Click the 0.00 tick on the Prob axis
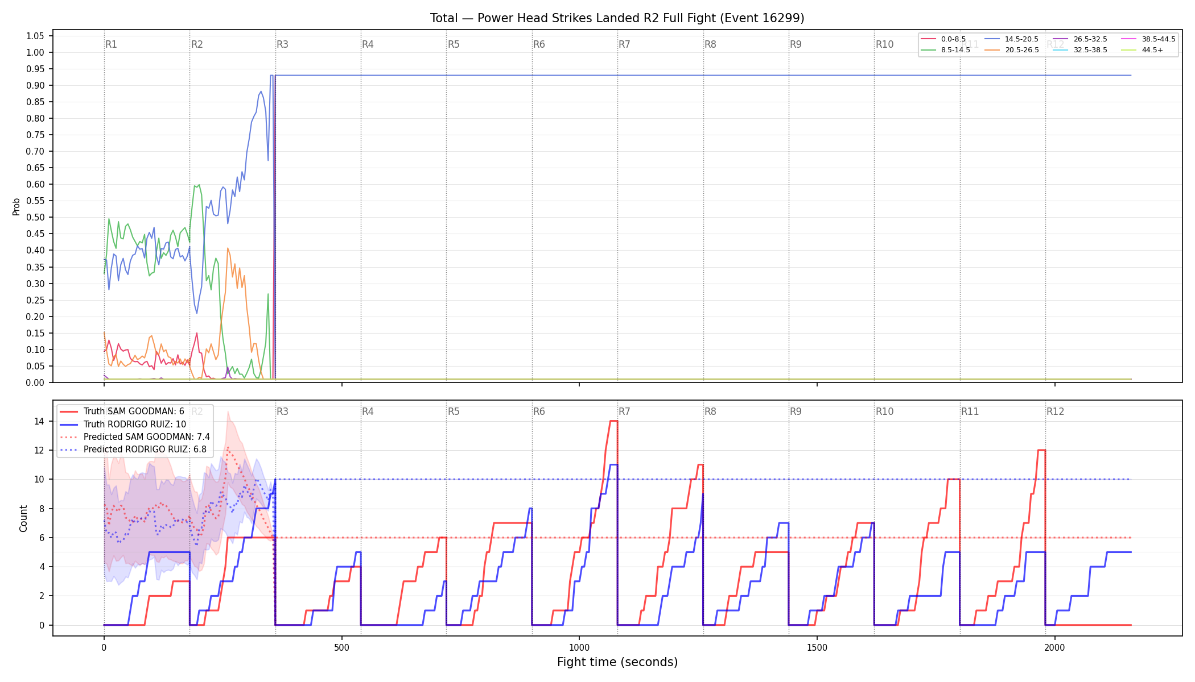This screenshot has width=1195, height=682. click(x=35, y=382)
